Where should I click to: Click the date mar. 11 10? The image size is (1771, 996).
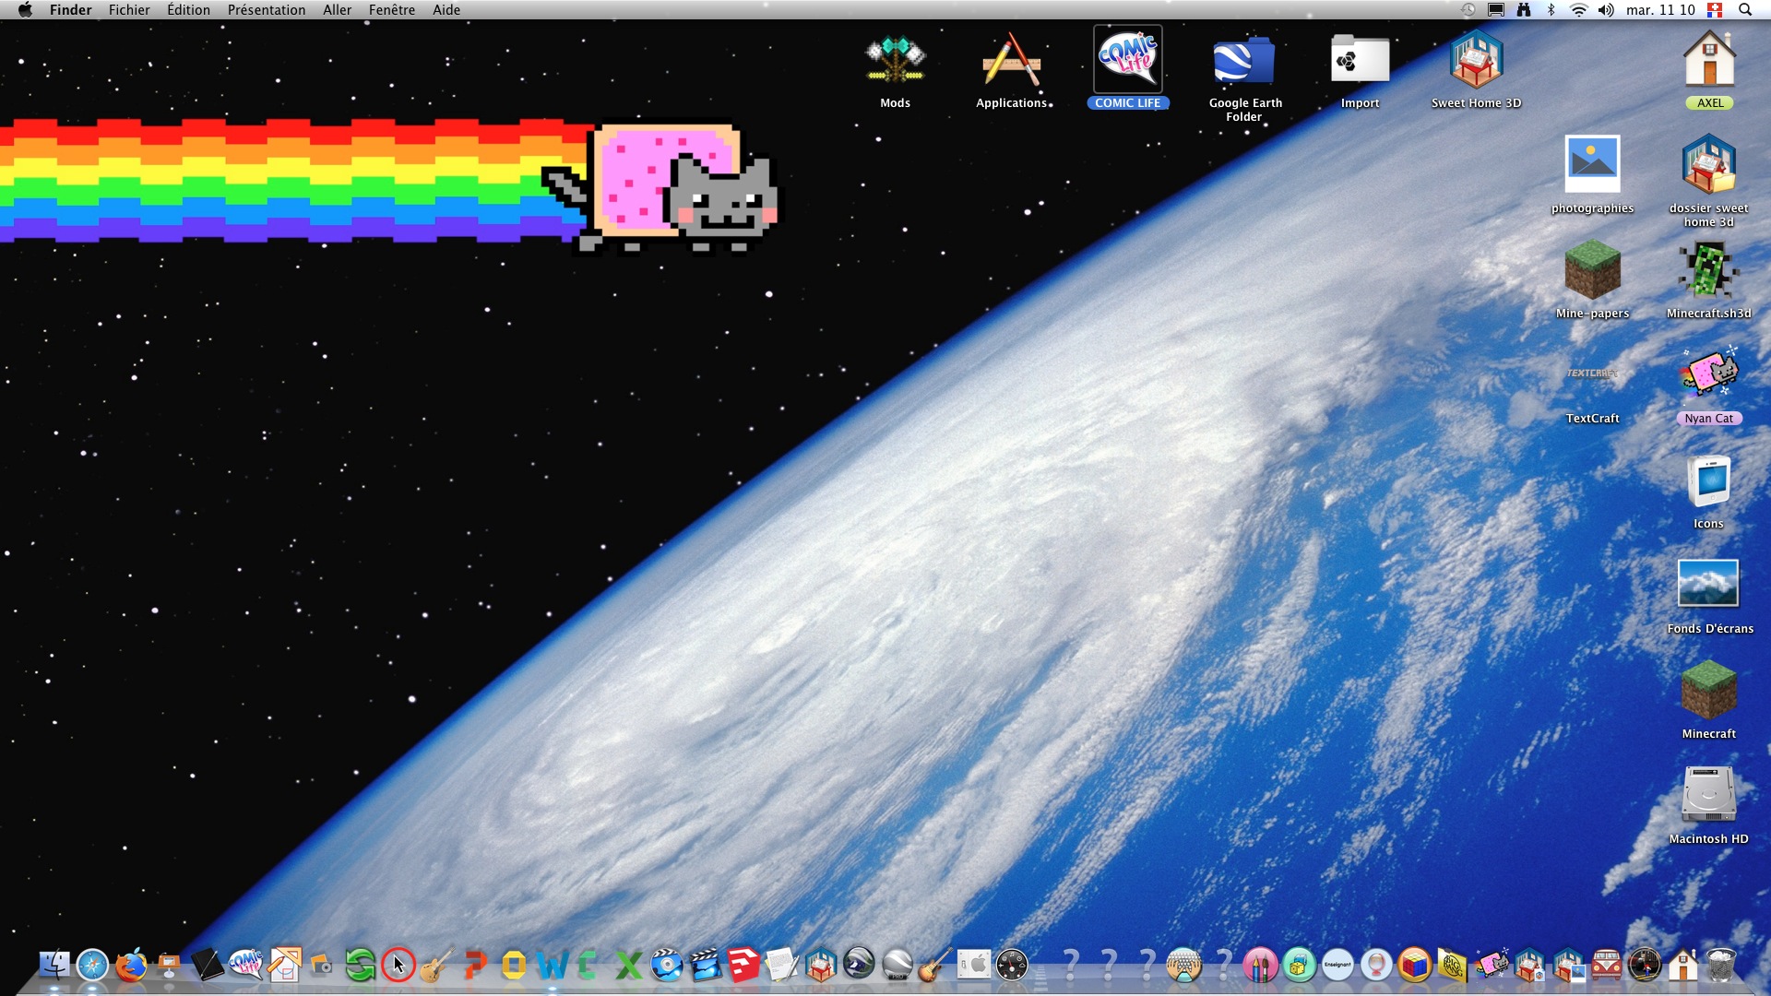[x=1660, y=10]
